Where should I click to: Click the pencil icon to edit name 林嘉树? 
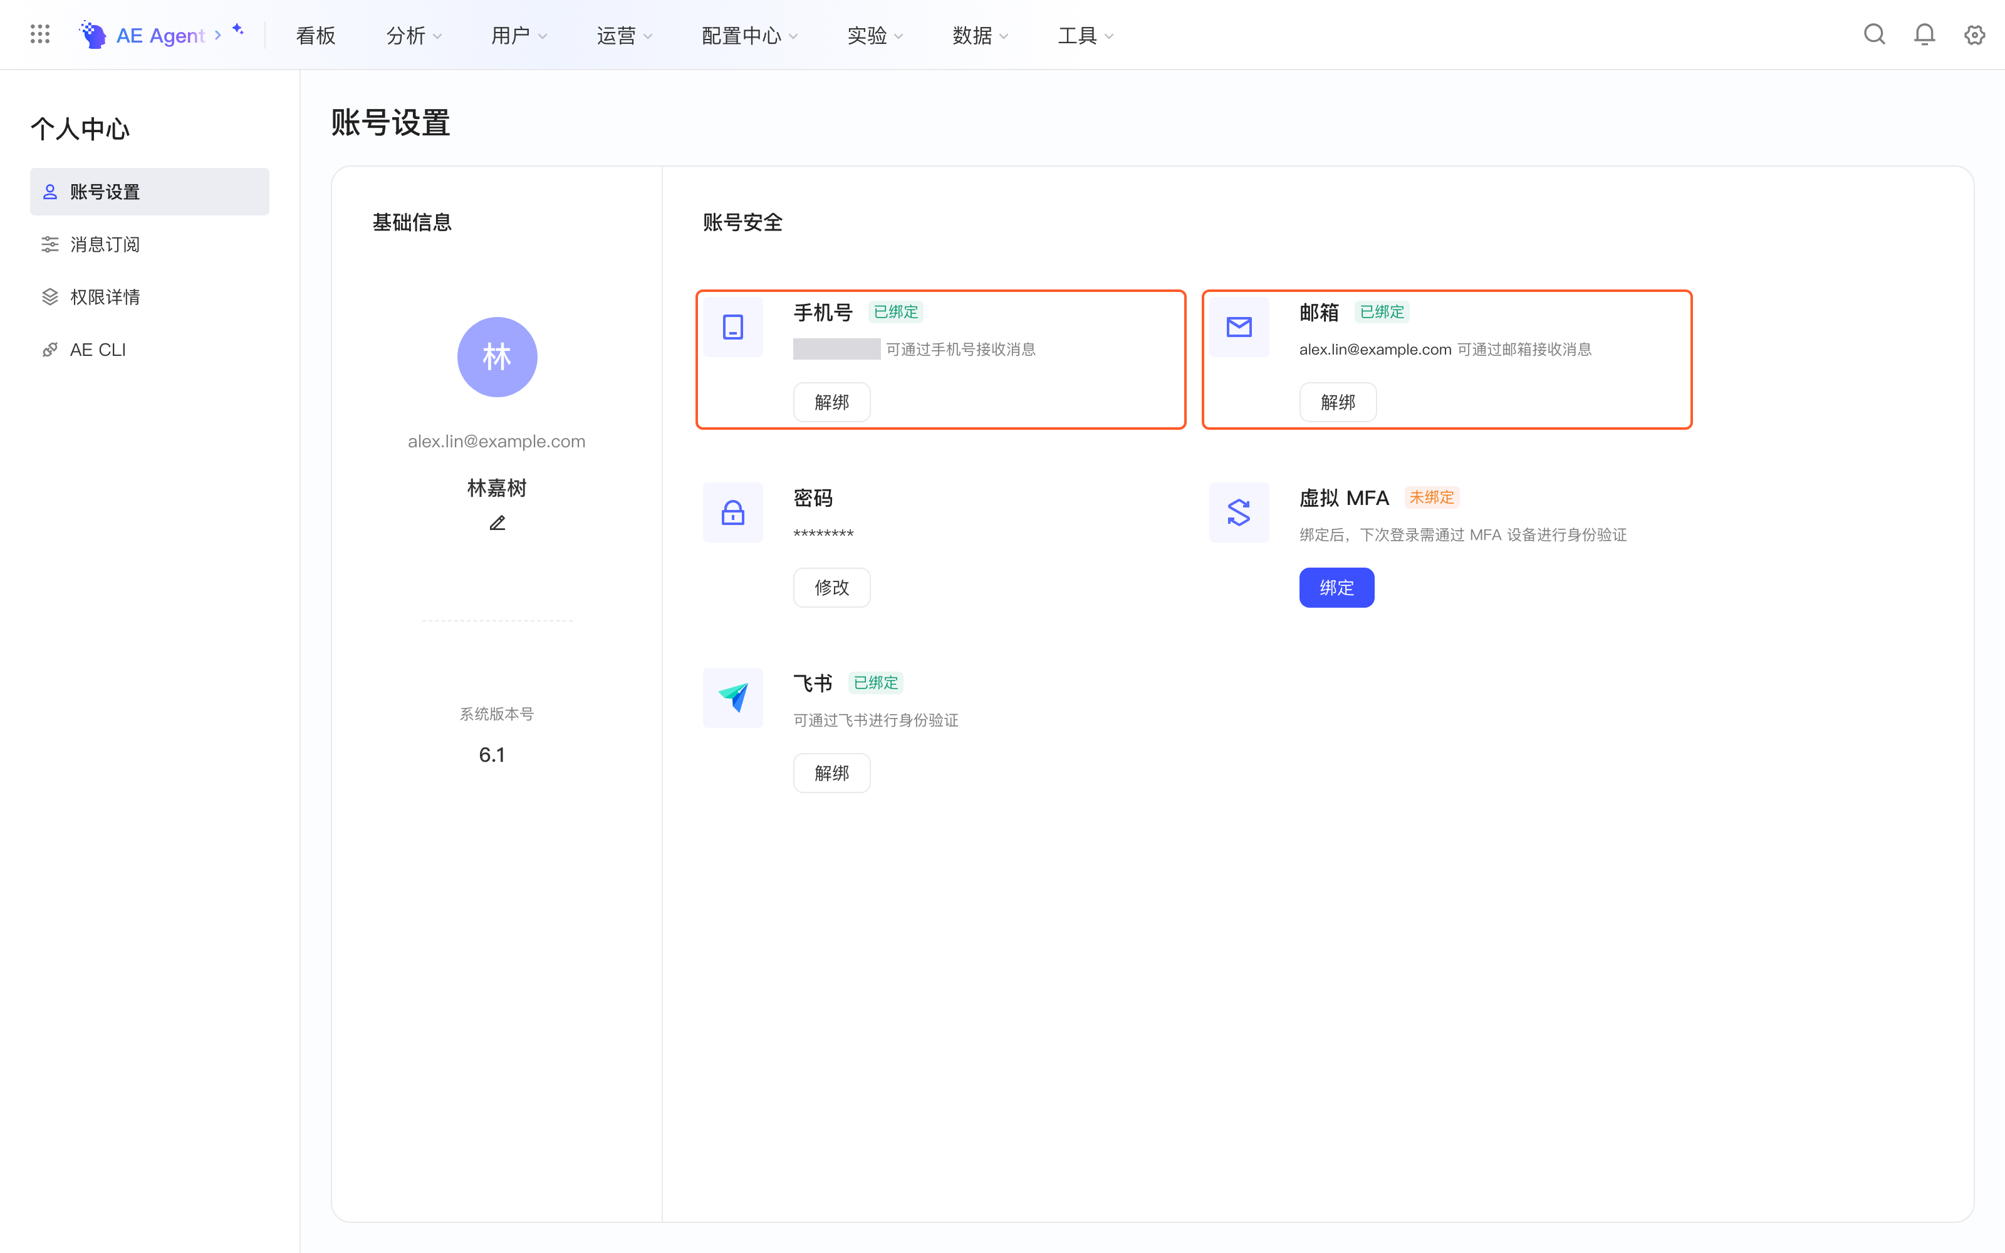click(x=497, y=523)
